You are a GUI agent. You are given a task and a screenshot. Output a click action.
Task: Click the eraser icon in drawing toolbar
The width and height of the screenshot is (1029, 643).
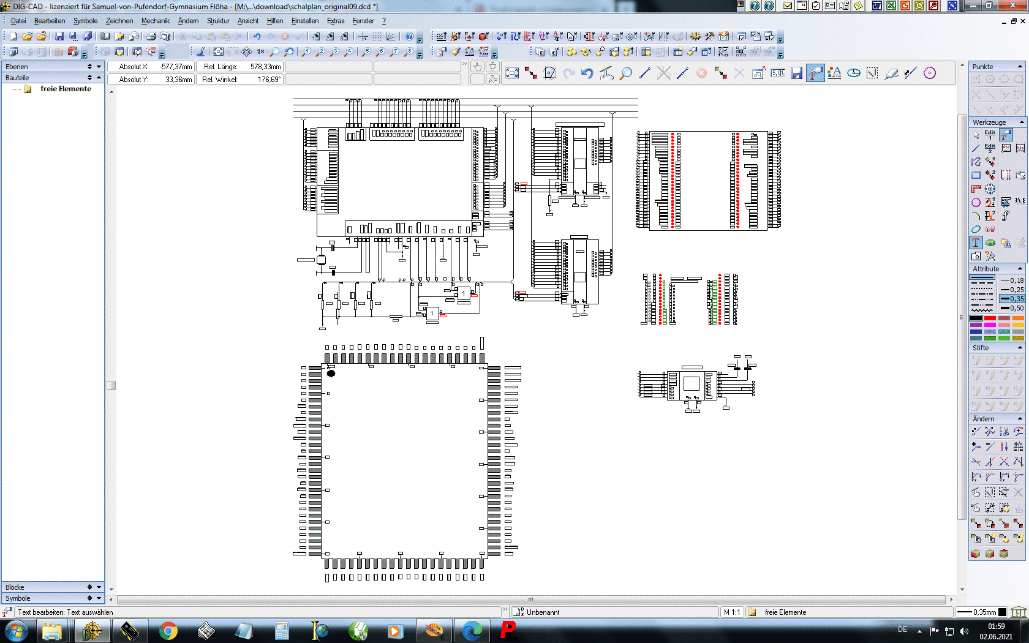click(891, 73)
